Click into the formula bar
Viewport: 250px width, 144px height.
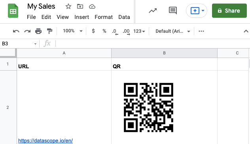pos(152,43)
